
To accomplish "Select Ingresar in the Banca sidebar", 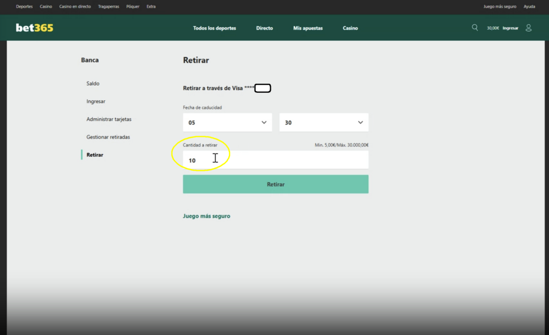I will (x=95, y=101).
